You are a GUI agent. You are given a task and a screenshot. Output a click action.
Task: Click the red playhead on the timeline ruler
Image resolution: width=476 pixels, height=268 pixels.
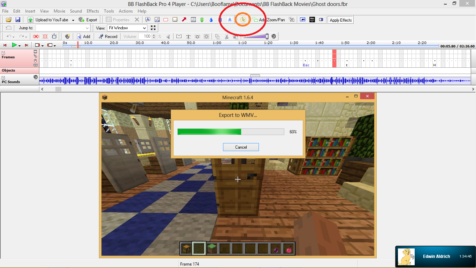point(78,45)
